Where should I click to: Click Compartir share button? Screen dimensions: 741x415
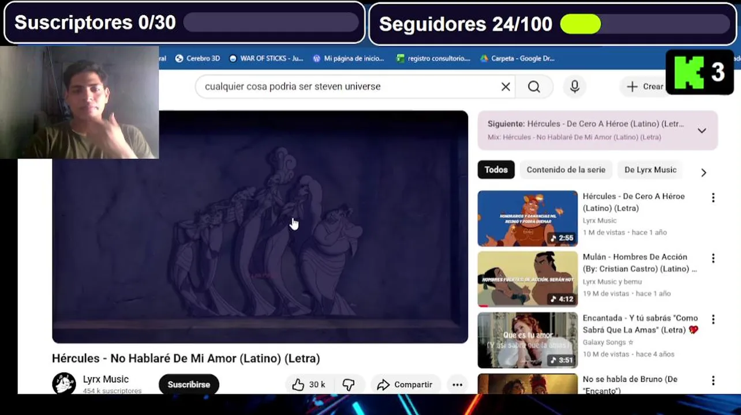pos(405,384)
